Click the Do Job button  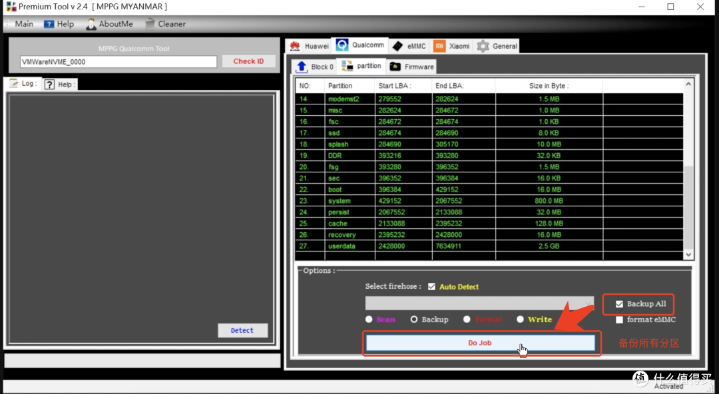(x=479, y=343)
